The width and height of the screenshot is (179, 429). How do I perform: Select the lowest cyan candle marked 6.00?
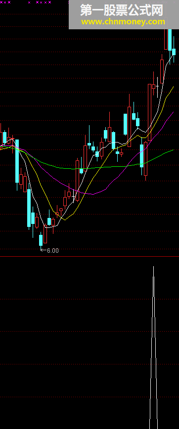coord(41,240)
